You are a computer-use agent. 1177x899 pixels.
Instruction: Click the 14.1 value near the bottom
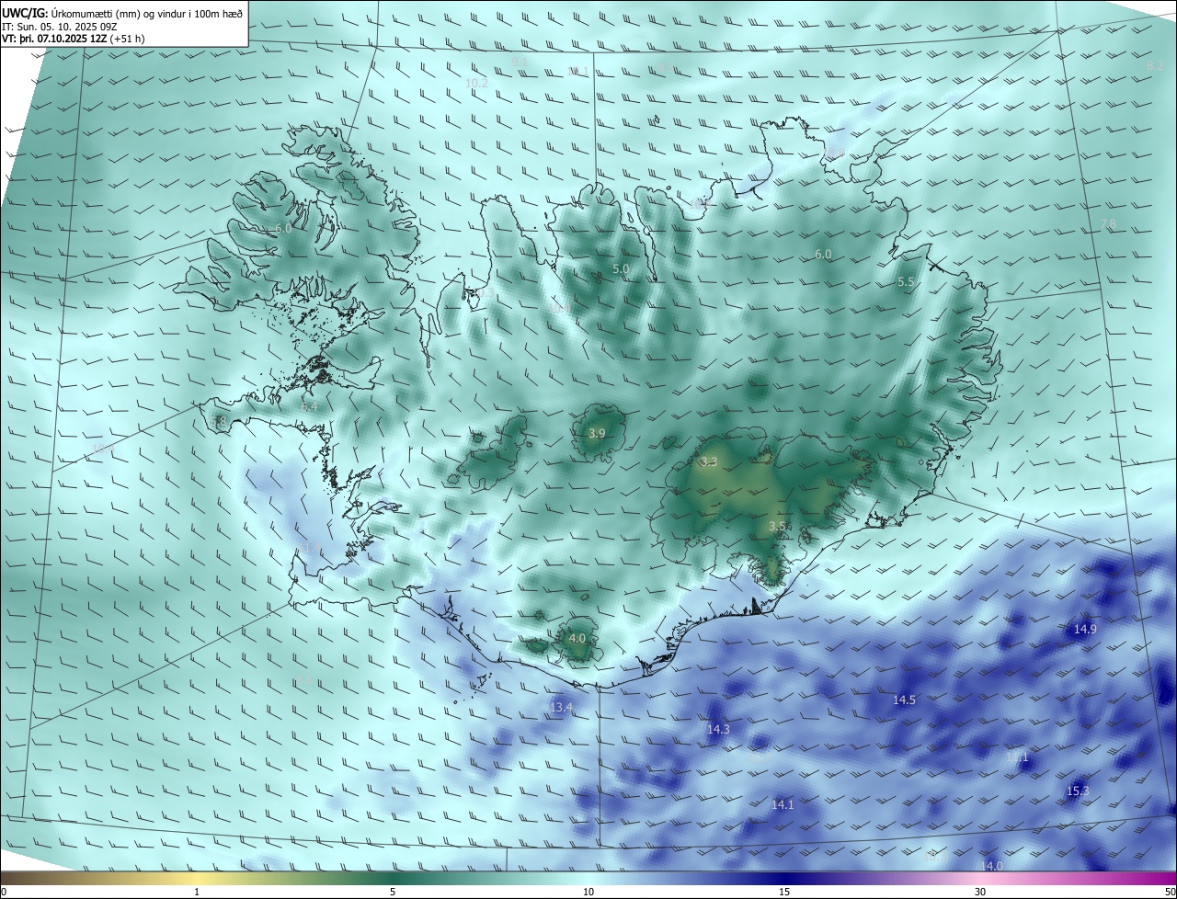[783, 804]
